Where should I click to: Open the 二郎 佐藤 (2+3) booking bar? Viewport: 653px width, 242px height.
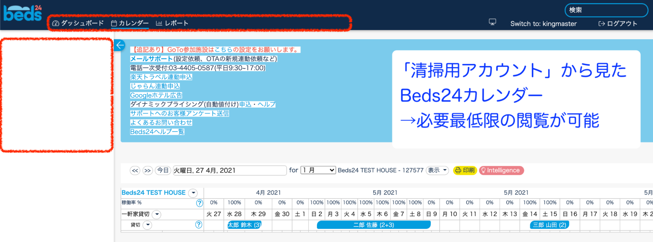pyautogui.click(x=373, y=225)
